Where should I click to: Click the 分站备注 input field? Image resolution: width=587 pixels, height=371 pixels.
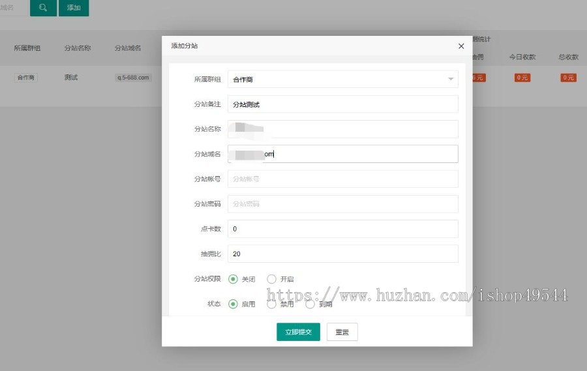click(x=342, y=104)
